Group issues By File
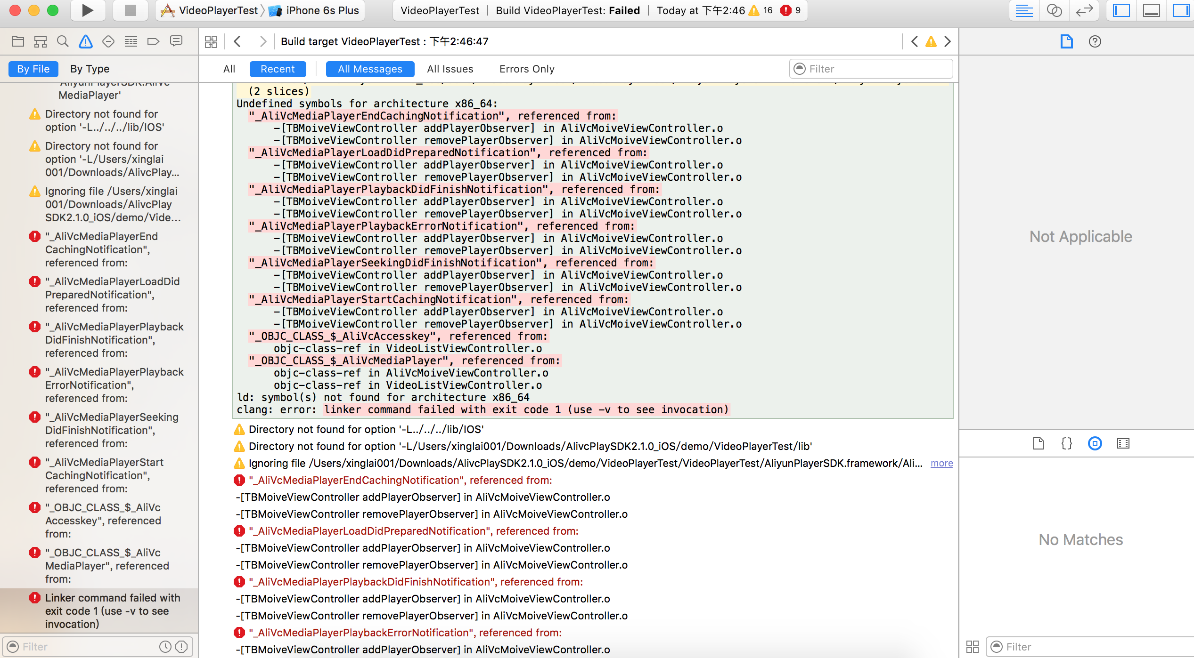 [x=33, y=69]
